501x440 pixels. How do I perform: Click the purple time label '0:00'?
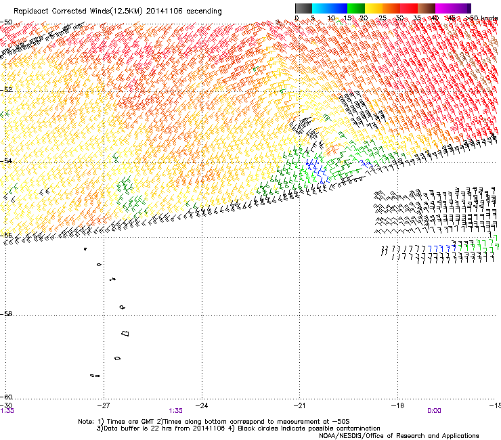pyautogui.click(x=434, y=411)
